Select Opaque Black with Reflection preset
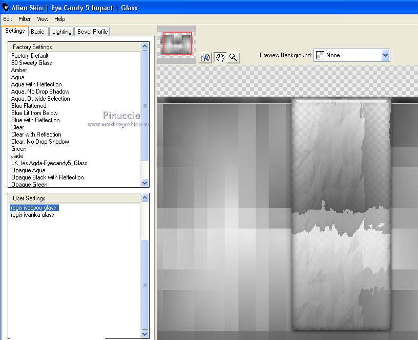The width and height of the screenshot is (418, 340). pos(48,177)
